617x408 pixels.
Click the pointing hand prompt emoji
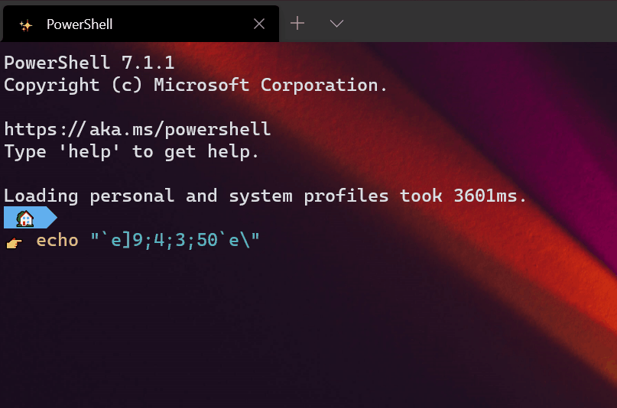point(15,243)
